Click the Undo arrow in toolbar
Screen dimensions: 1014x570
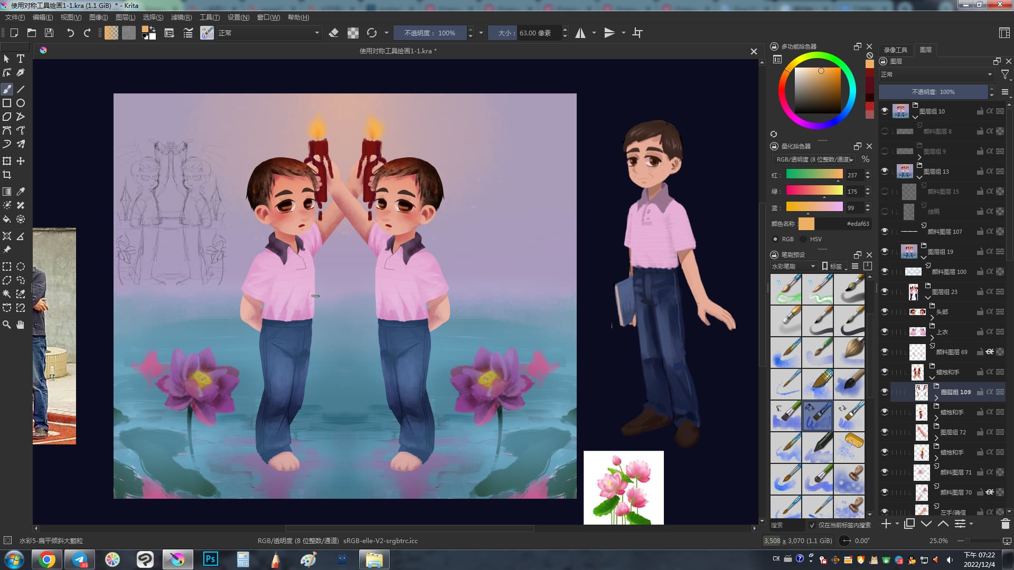tap(70, 33)
